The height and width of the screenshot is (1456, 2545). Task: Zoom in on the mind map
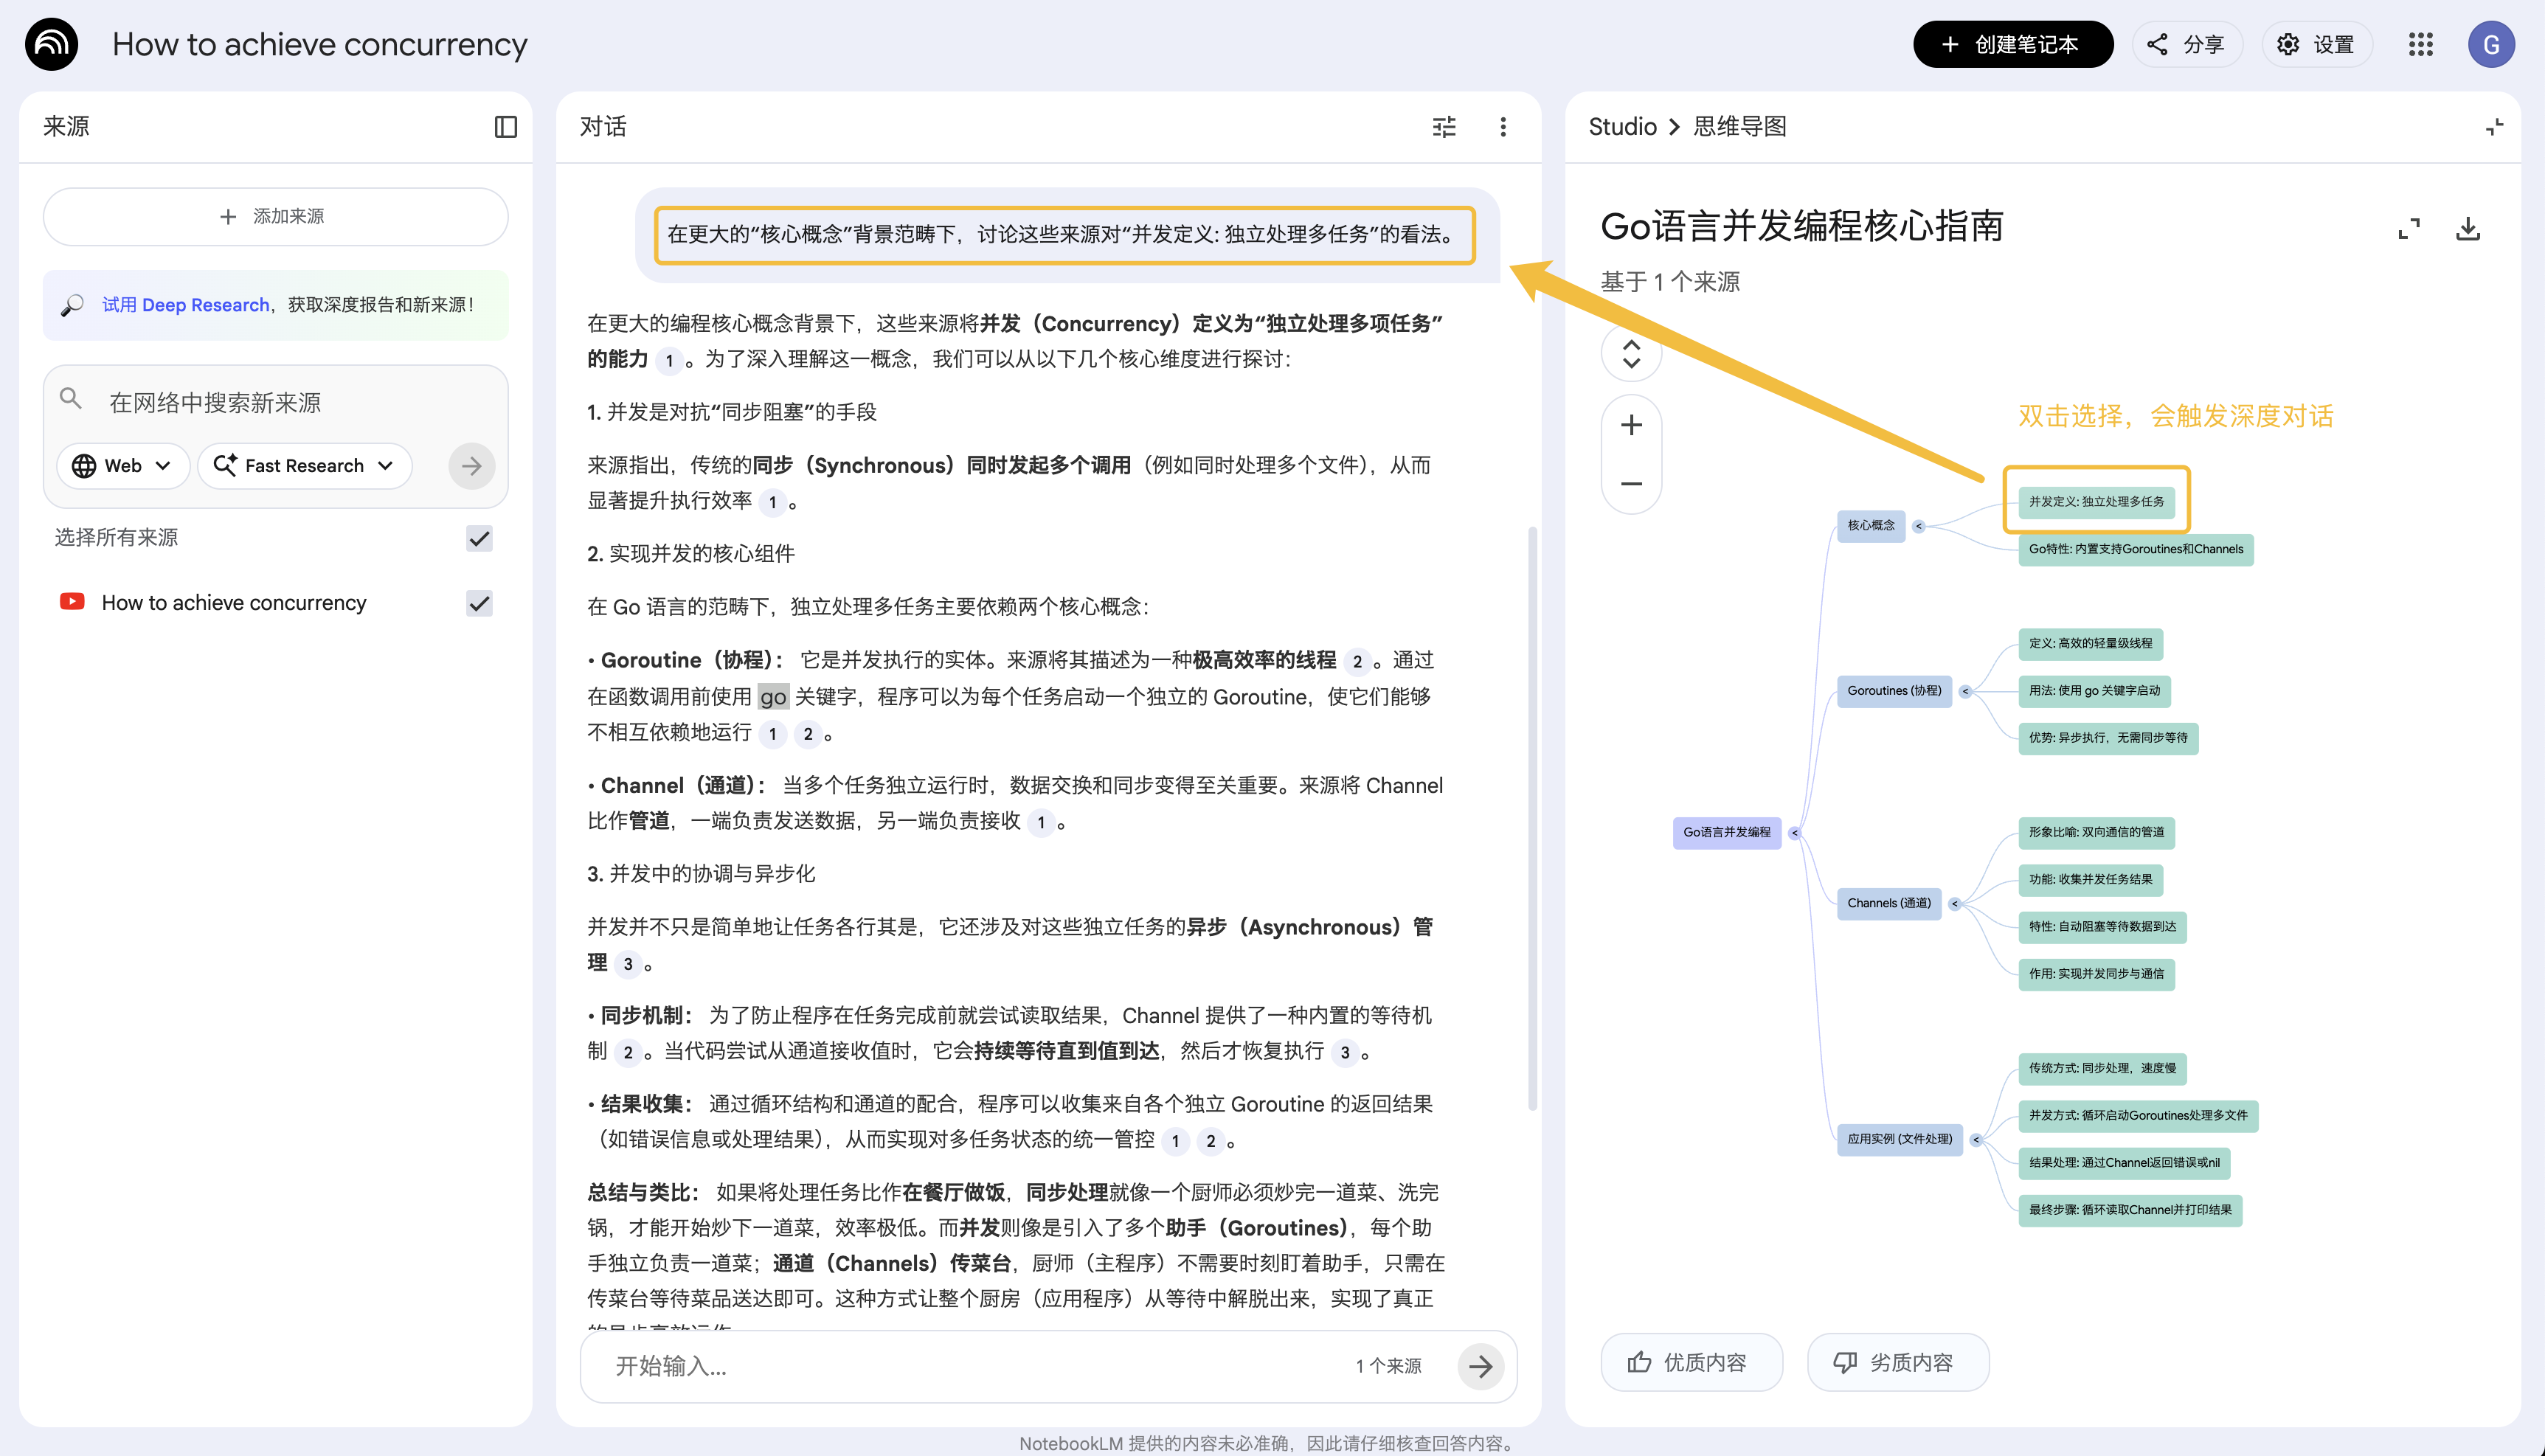(x=1630, y=424)
